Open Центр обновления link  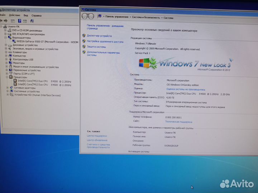coord(97,140)
